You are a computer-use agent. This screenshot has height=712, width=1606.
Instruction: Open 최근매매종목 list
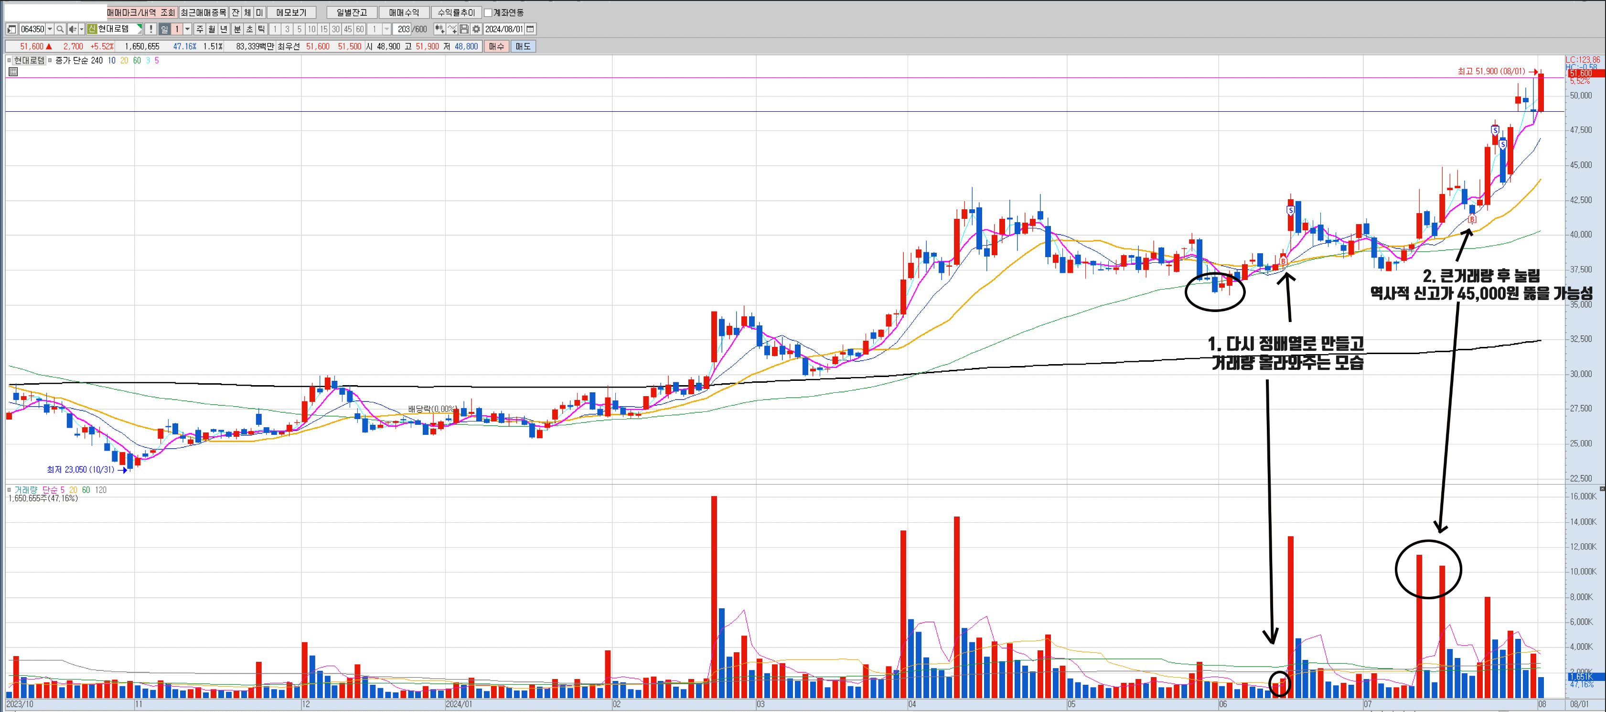[x=203, y=12]
